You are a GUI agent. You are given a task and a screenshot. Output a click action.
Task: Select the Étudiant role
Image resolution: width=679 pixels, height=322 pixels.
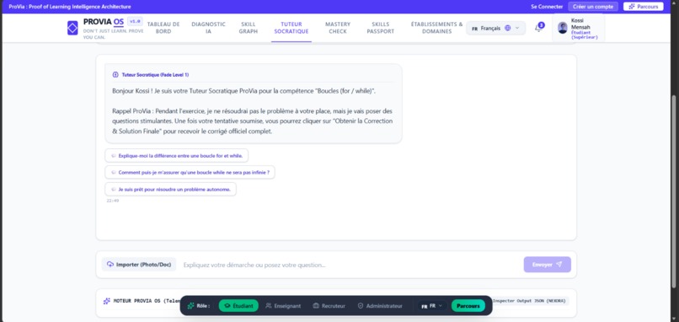tap(238, 306)
